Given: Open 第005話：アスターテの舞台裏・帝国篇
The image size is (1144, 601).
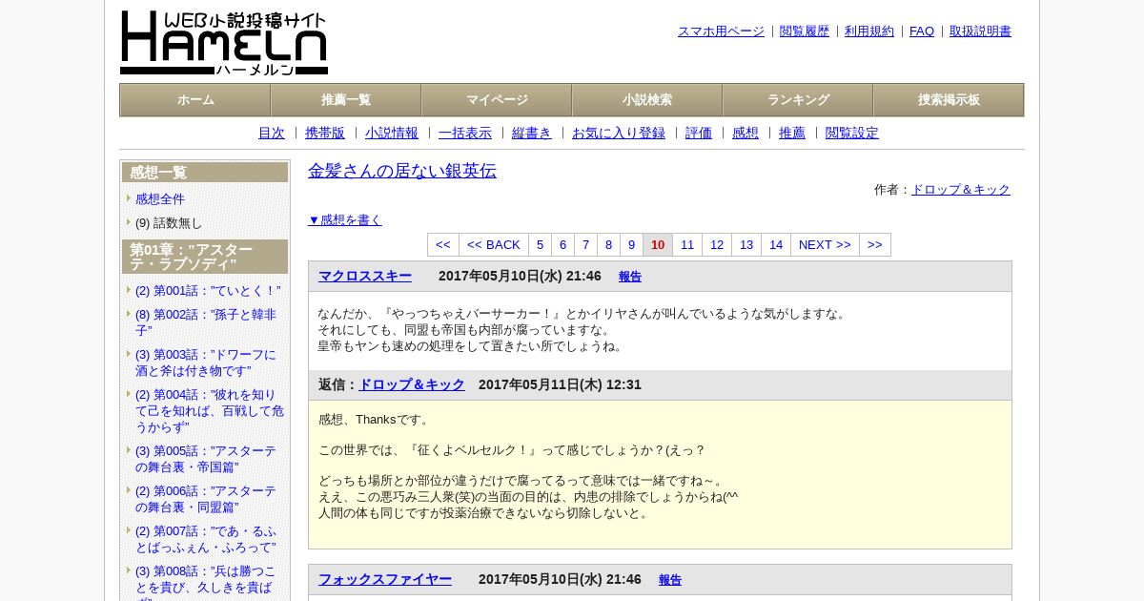Looking at the screenshot, I should pyautogui.click(x=206, y=459).
